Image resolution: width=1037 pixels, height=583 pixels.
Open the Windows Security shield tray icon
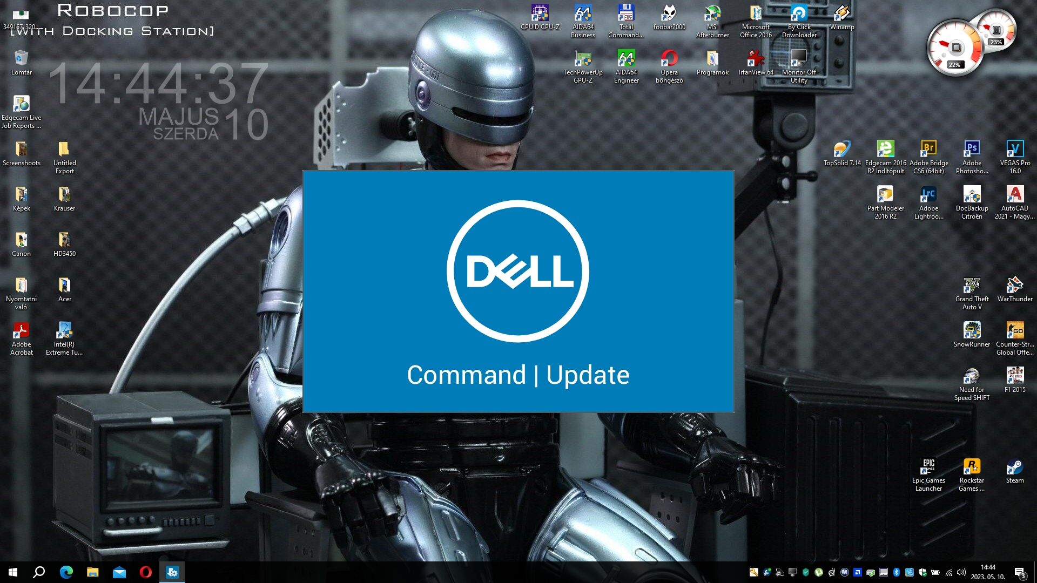point(922,572)
